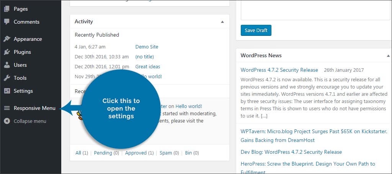The width and height of the screenshot is (392, 174).
Task: Open WordPress 4.7.2 Security Release article
Action: [279, 70]
